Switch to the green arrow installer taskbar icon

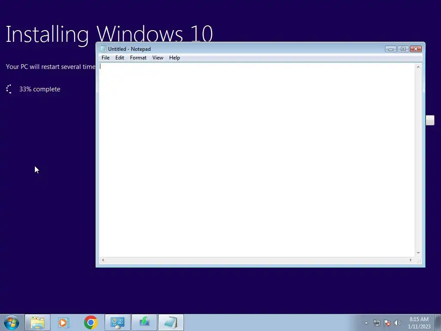pyautogui.click(x=144, y=322)
